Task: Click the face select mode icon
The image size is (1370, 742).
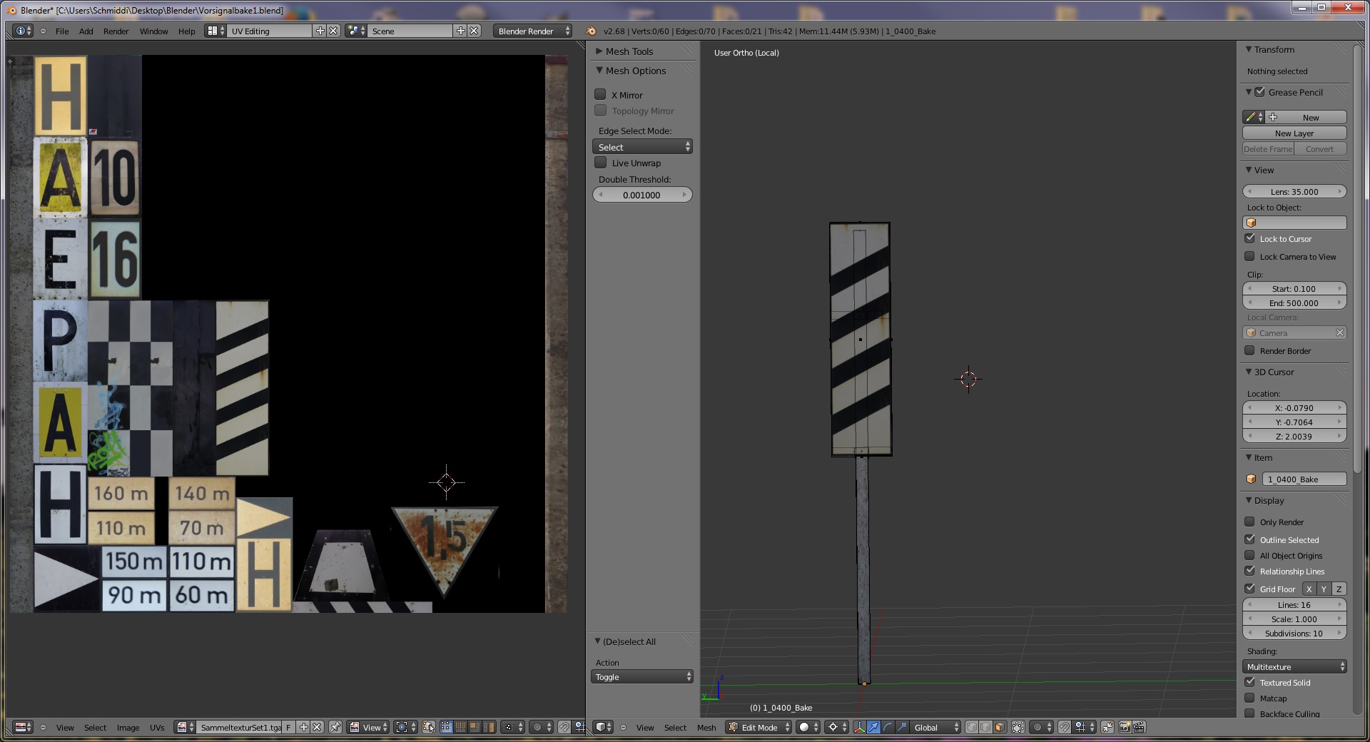Action: click(x=1000, y=727)
